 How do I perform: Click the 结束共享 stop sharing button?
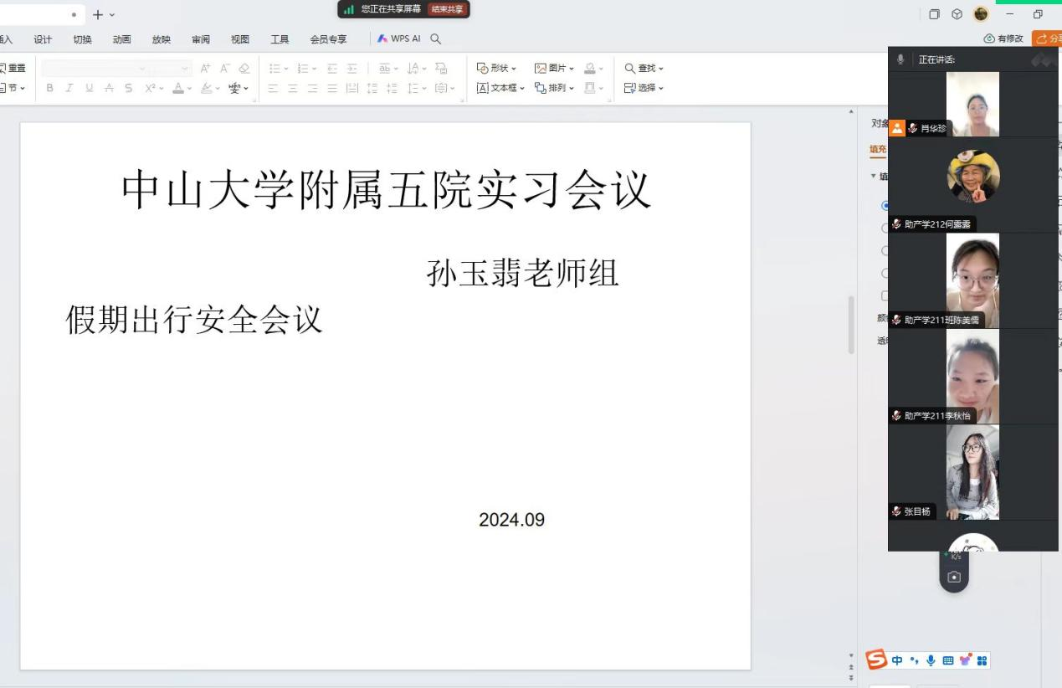pos(447,9)
